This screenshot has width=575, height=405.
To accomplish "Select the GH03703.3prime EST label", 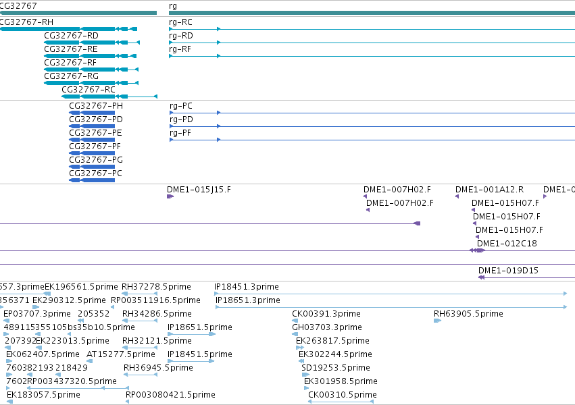I will coord(327,327).
